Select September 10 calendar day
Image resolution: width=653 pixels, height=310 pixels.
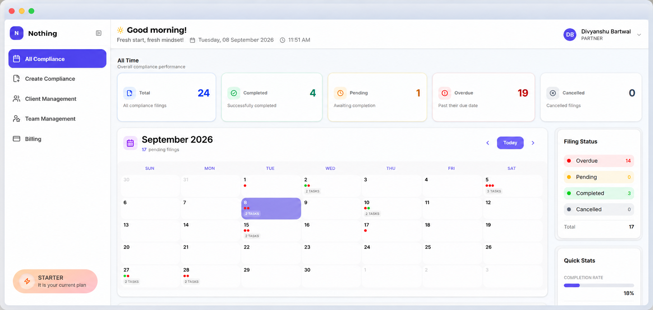(x=392, y=208)
